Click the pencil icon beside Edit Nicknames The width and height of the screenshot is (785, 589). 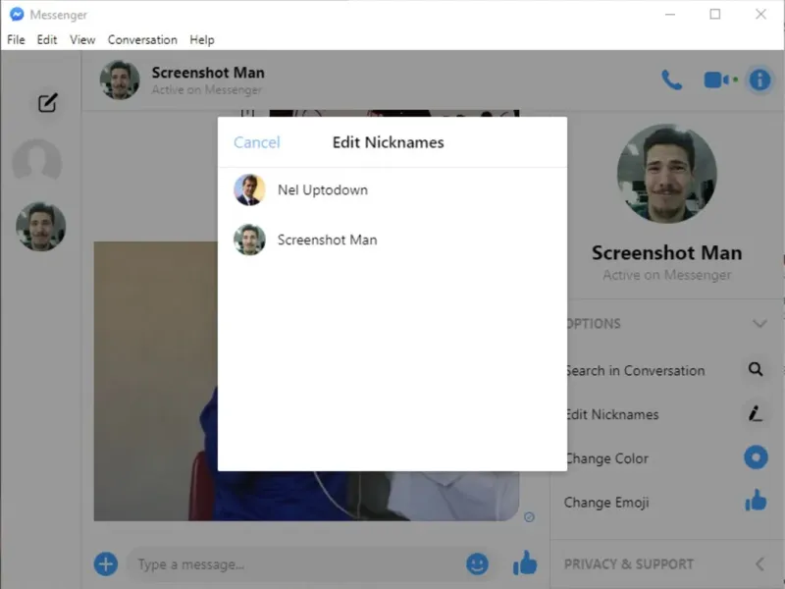755,413
